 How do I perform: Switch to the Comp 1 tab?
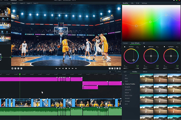(x=14, y=3)
